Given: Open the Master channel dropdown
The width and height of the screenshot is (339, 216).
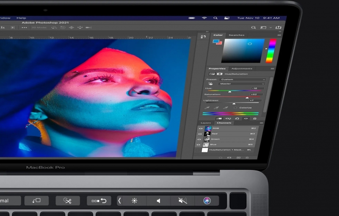Looking at the screenshot, I should (x=242, y=84).
